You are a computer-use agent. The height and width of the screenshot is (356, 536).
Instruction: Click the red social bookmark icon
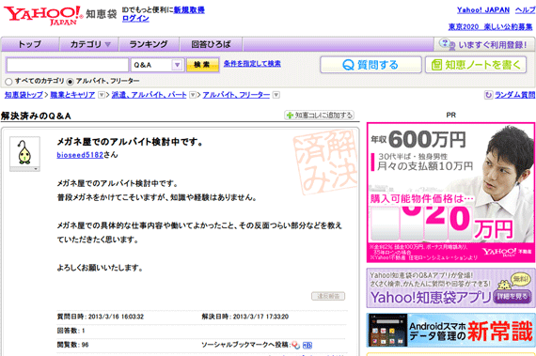296,345
